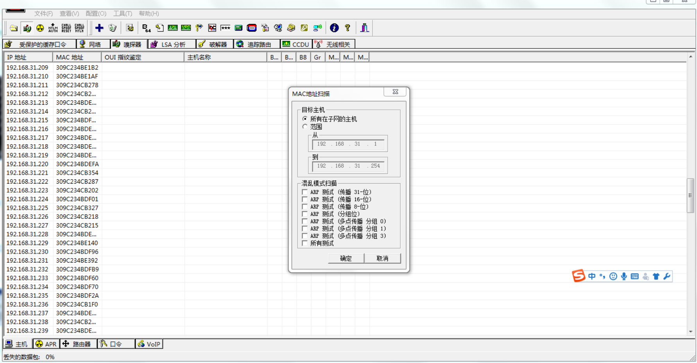Click 取消 to cancel MAC scan
The image size is (697, 363).
(382, 258)
